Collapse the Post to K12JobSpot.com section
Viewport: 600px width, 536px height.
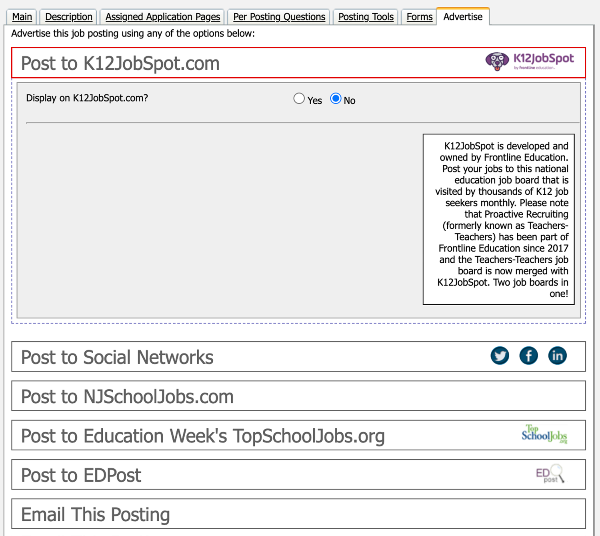coord(298,63)
